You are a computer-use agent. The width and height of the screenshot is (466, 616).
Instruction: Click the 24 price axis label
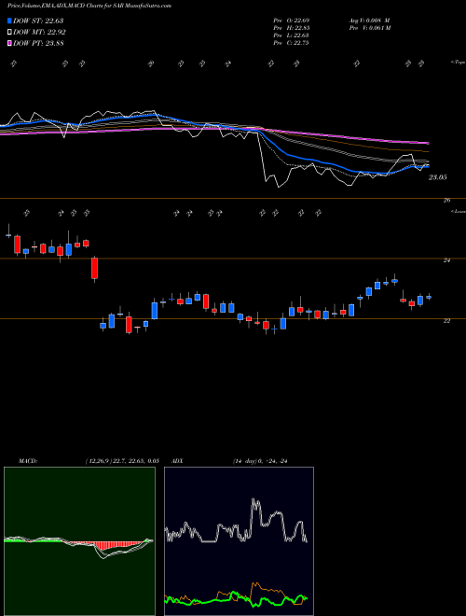[446, 260]
